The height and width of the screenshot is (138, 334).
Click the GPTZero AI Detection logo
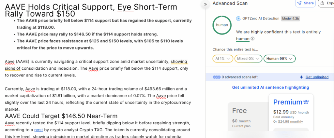tap(238, 19)
